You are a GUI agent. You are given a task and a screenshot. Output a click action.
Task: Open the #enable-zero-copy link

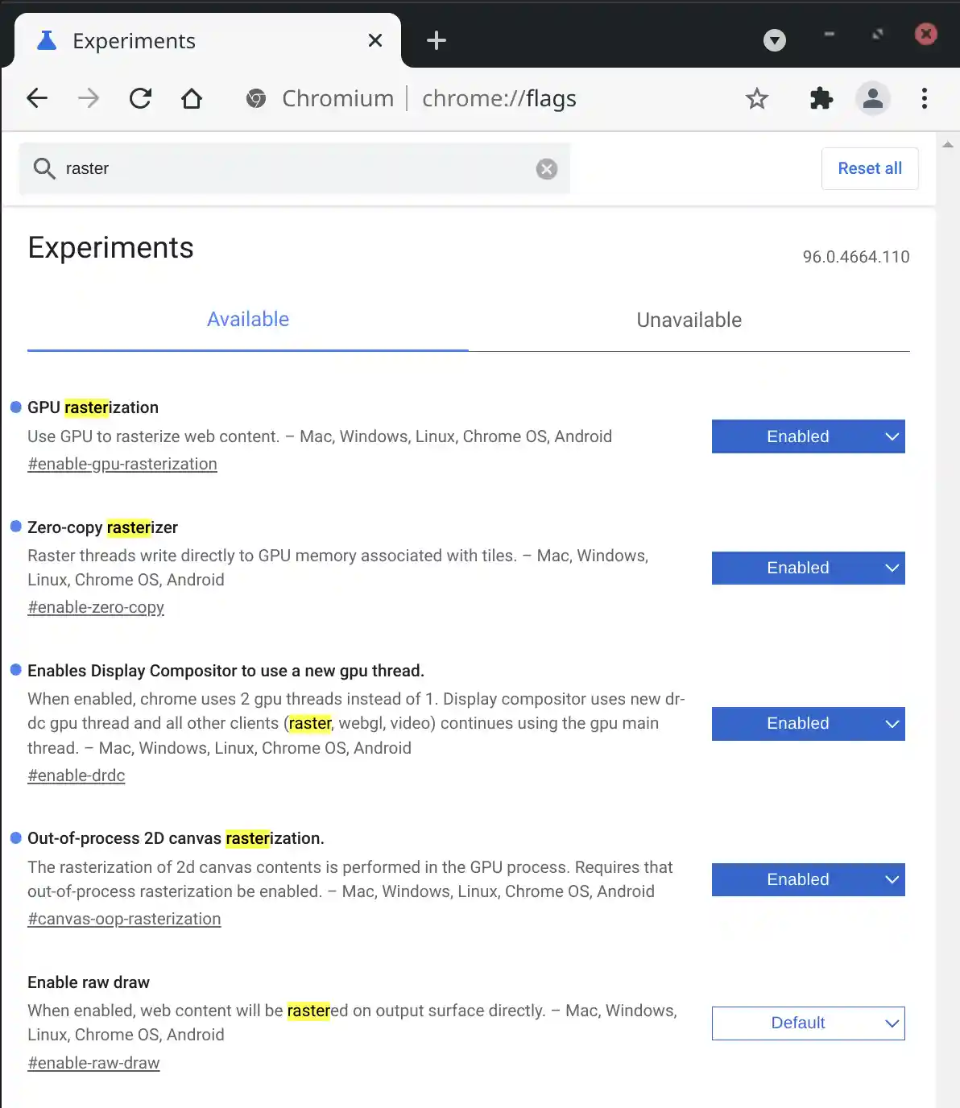[96, 607]
